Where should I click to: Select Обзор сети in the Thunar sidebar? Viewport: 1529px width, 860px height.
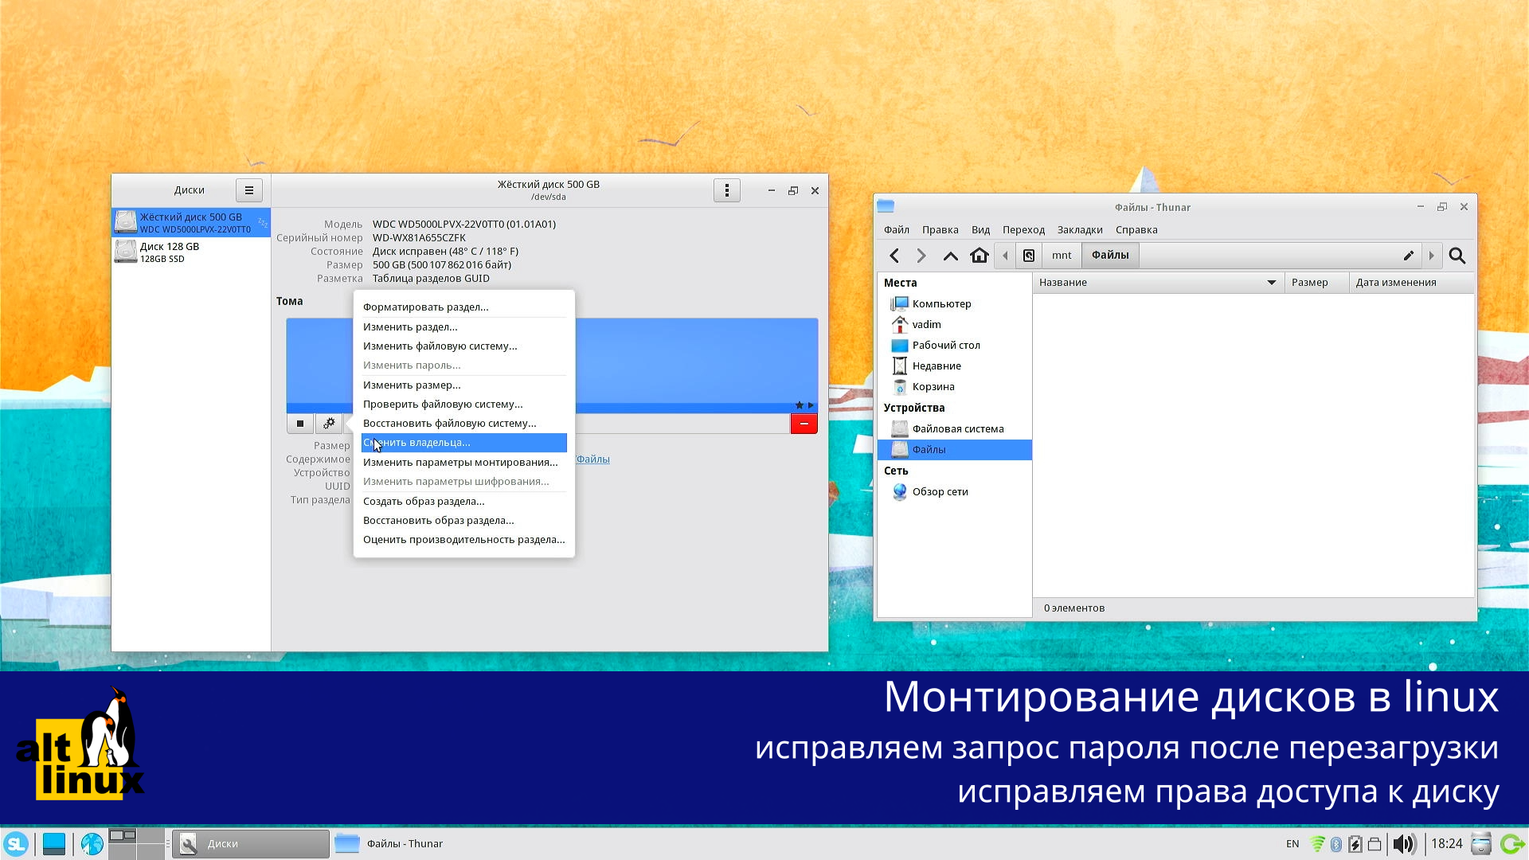940,491
